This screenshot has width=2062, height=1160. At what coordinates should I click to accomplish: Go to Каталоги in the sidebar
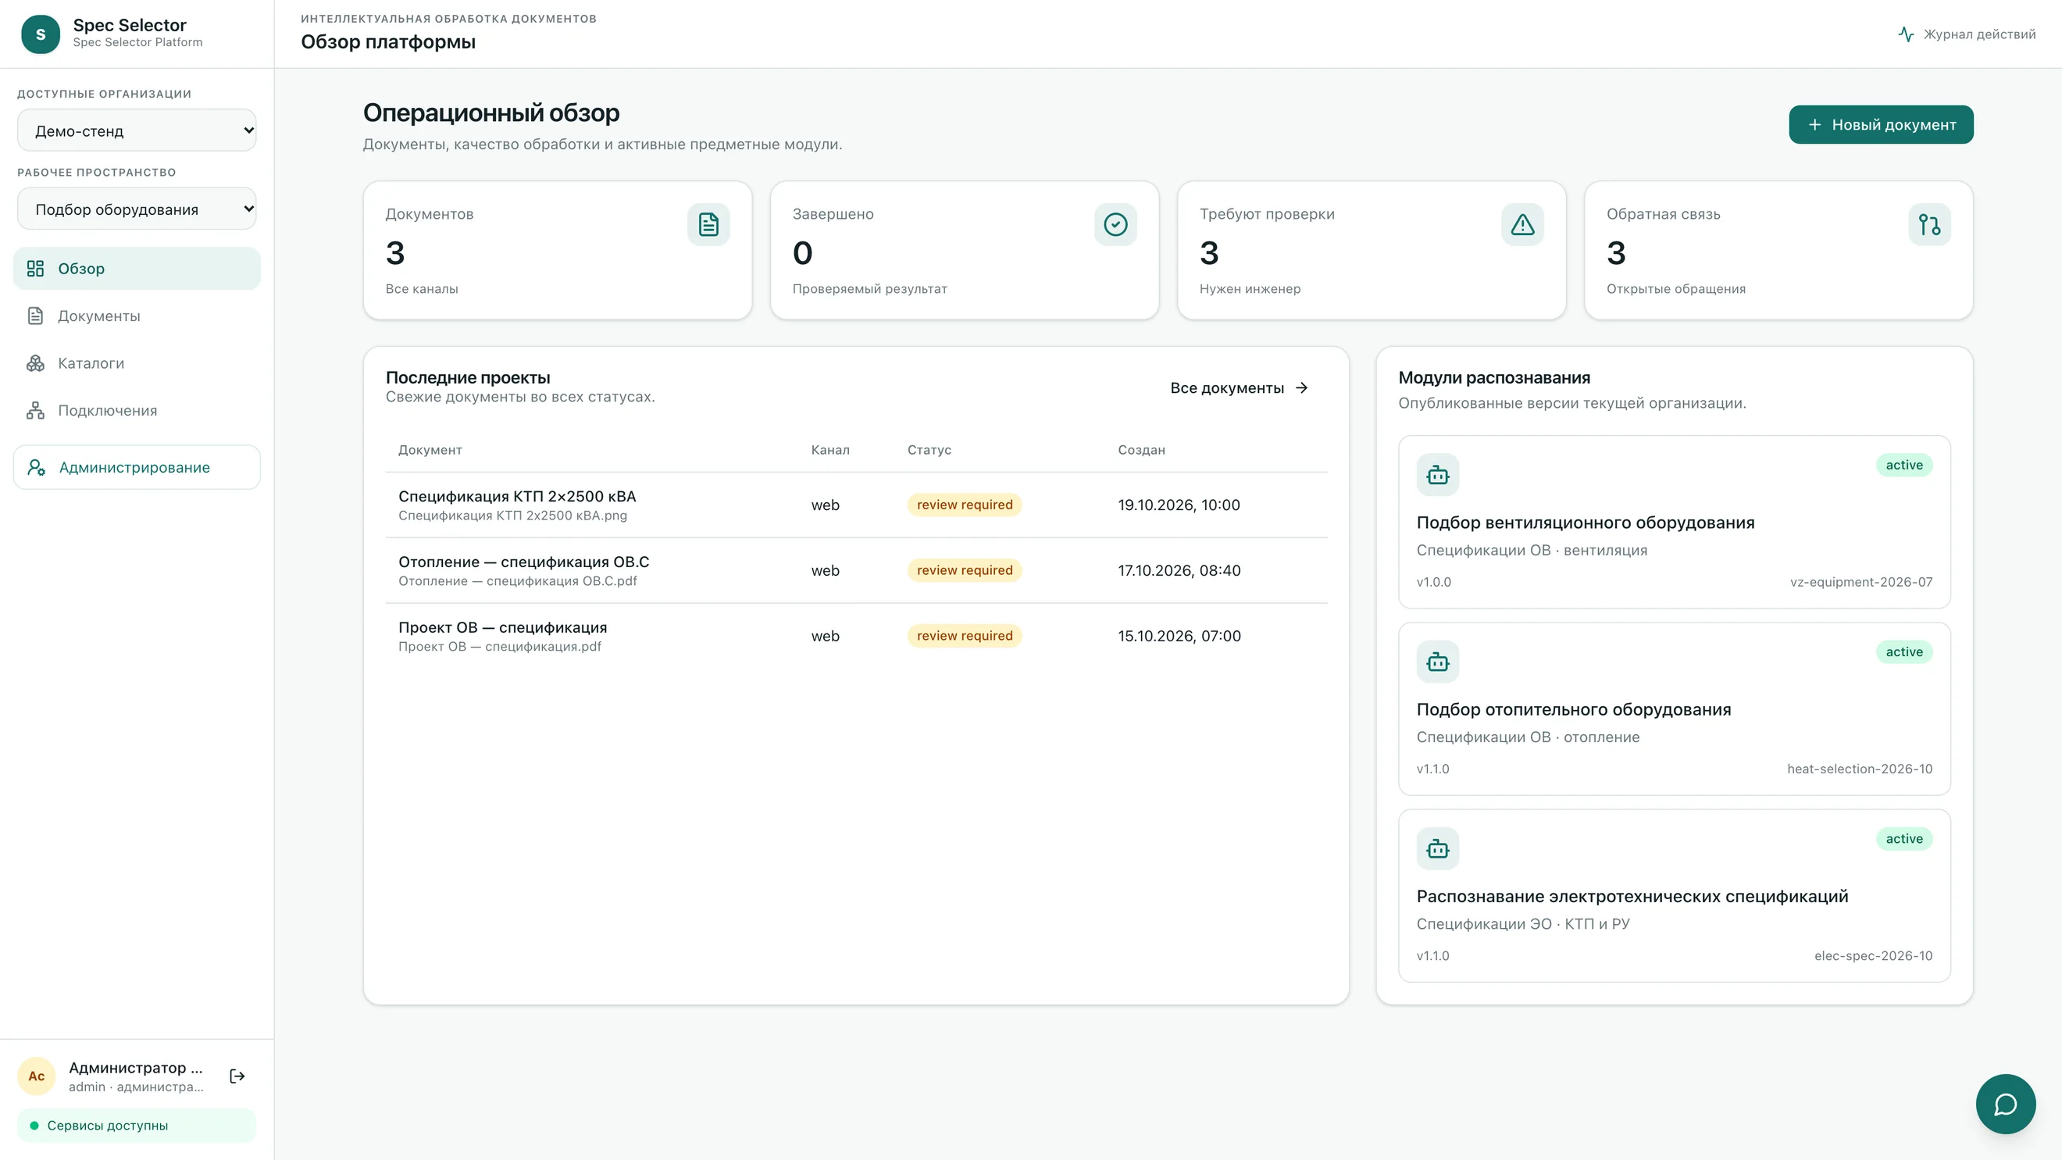pyautogui.click(x=137, y=362)
